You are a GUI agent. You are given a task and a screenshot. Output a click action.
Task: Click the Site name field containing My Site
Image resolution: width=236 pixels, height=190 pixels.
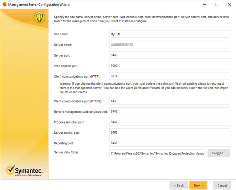(169, 34)
